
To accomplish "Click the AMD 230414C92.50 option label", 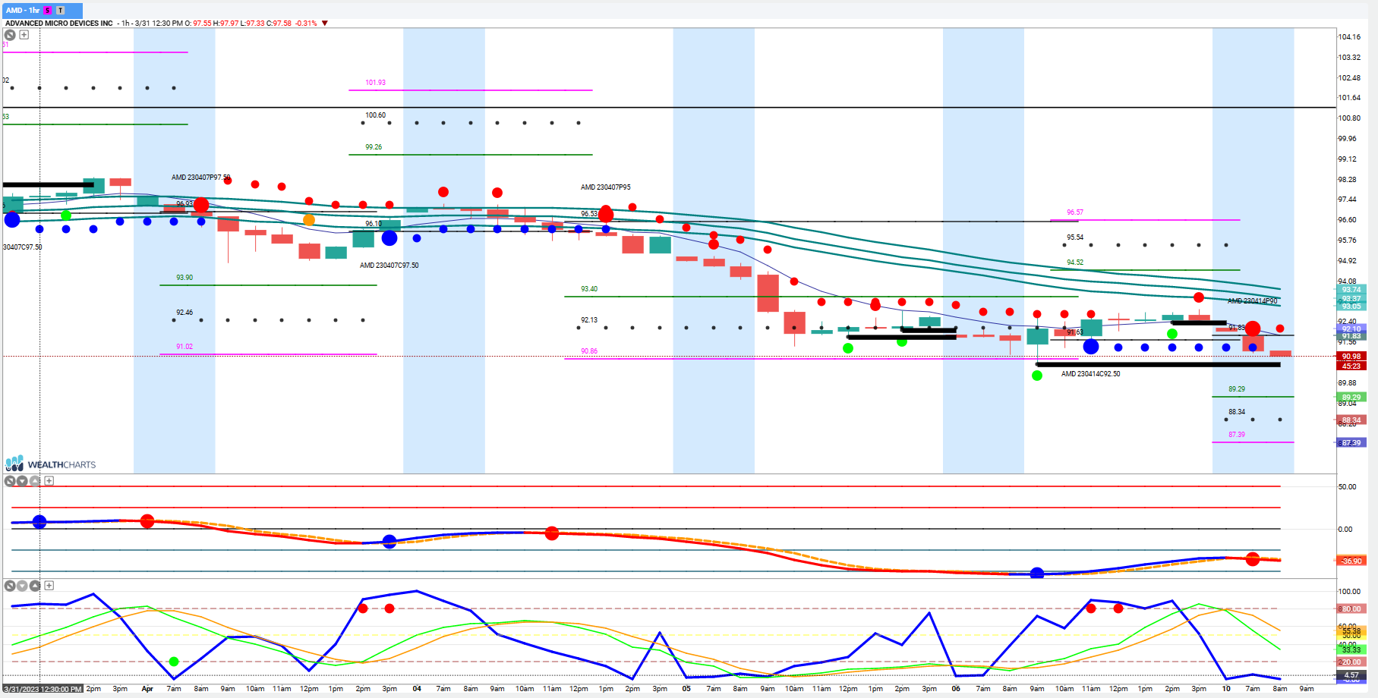I will click(x=1090, y=374).
